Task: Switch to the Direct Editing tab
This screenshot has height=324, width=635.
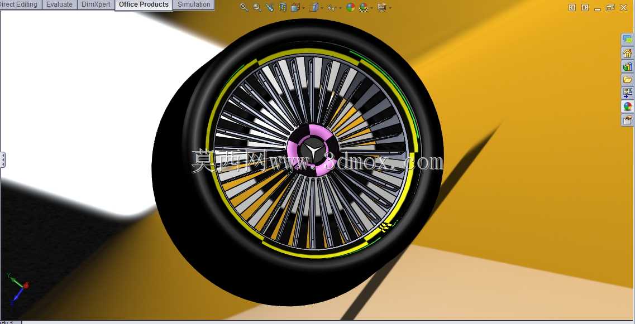Action: point(20,5)
